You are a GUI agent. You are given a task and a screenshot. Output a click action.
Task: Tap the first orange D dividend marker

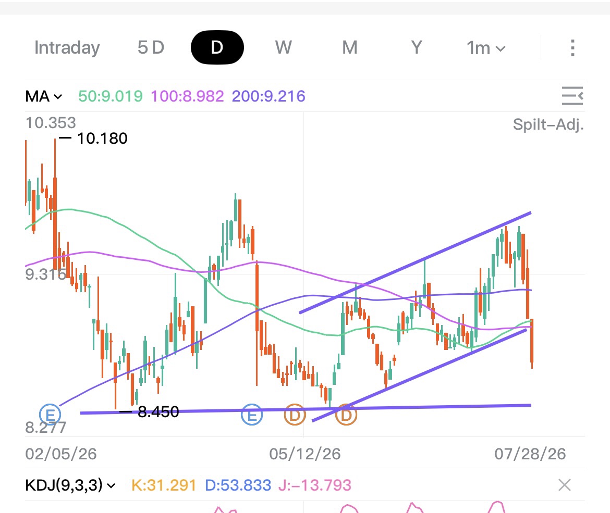pyautogui.click(x=295, y=415)
